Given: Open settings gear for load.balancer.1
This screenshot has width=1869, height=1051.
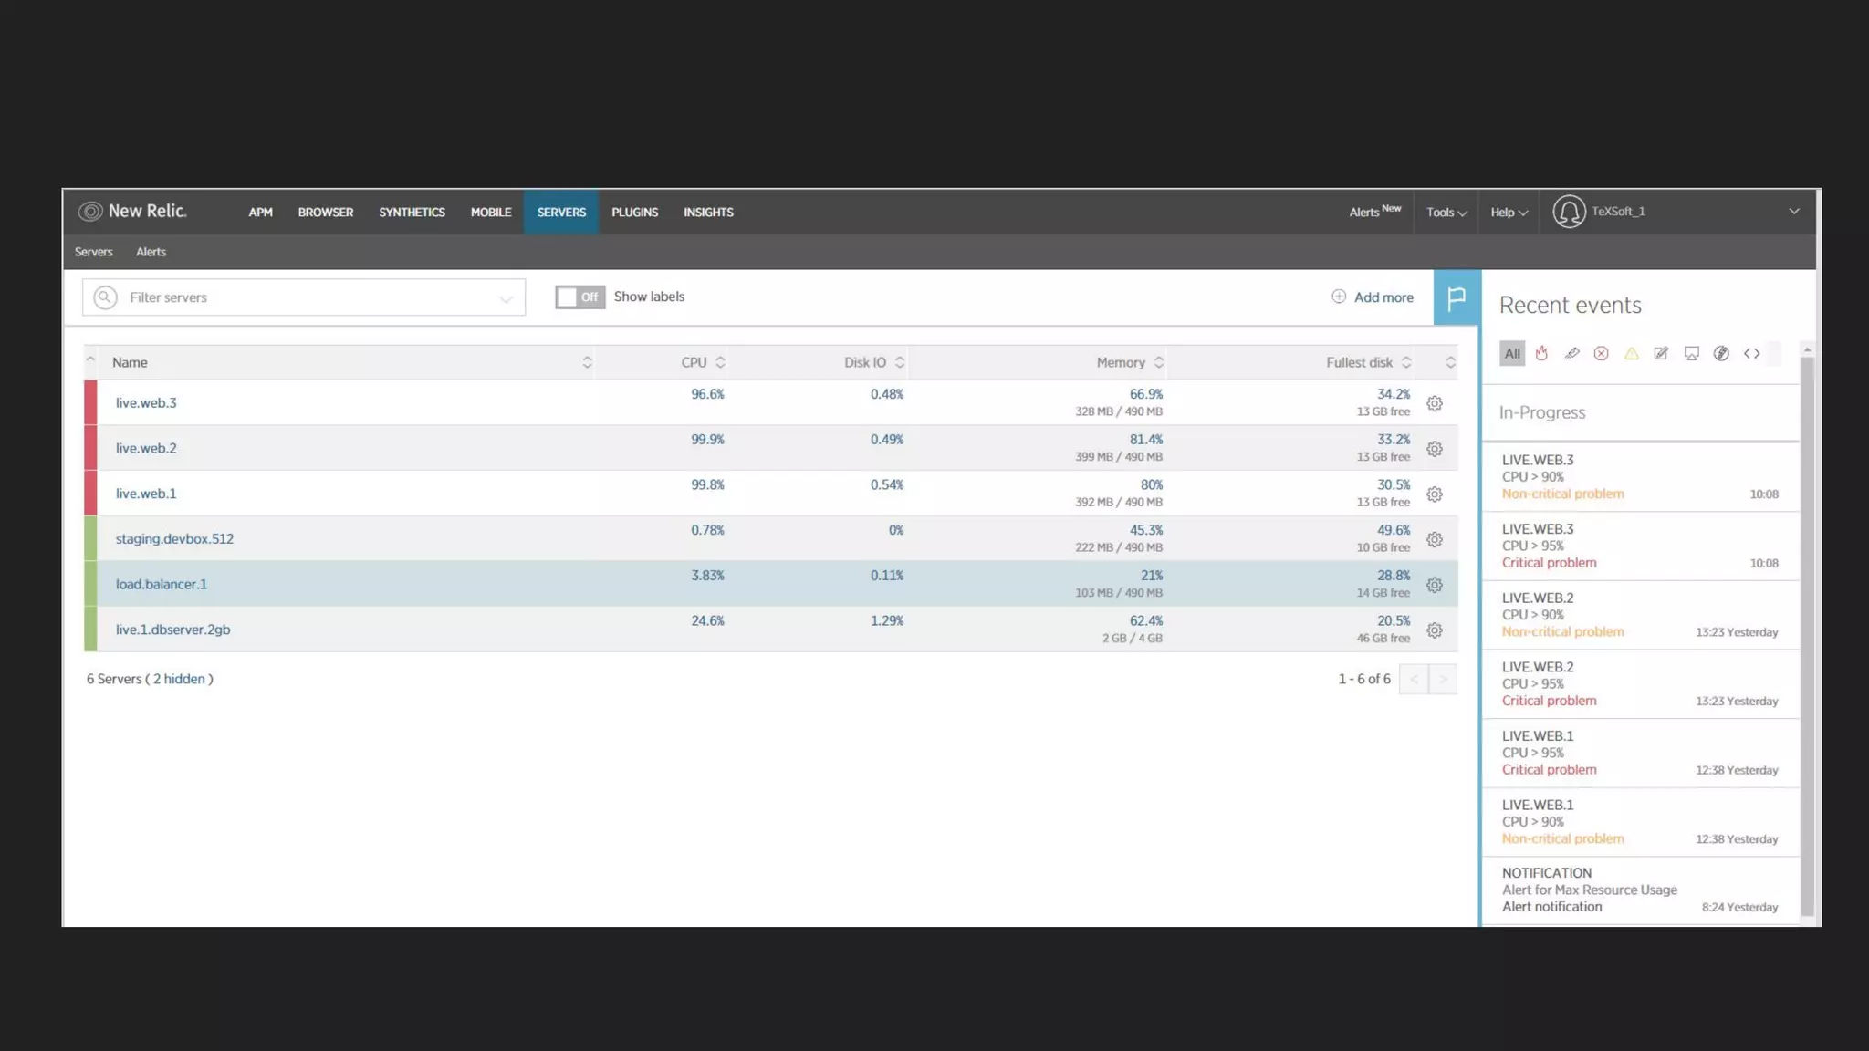Looking at the screenshot, I should click(1435, 585).
